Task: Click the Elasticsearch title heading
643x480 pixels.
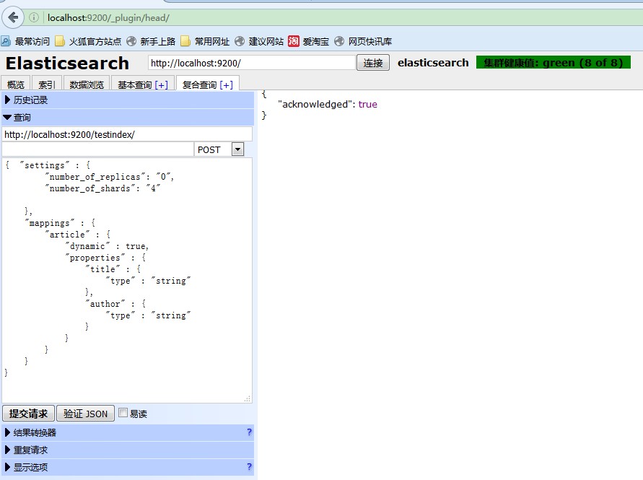Action: click(67, 63)
